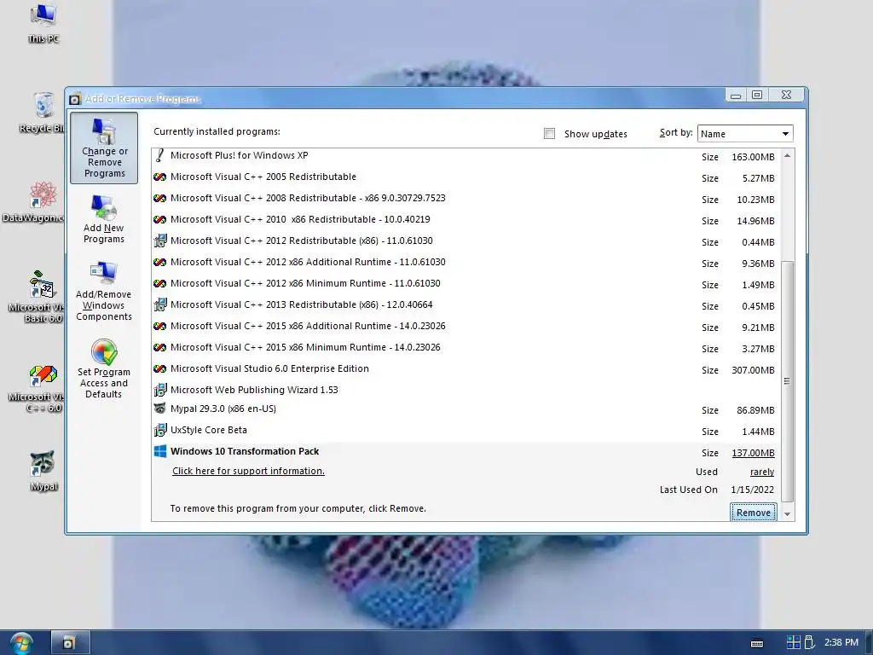
Task: Open the Add New Programs panel
Action: [x=104, y=219]
